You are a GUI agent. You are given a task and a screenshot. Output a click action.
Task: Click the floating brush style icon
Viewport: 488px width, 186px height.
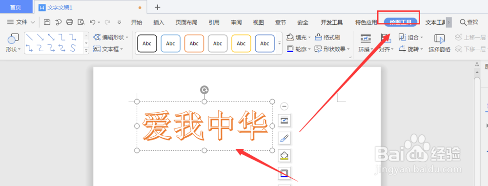pos(284,138)
